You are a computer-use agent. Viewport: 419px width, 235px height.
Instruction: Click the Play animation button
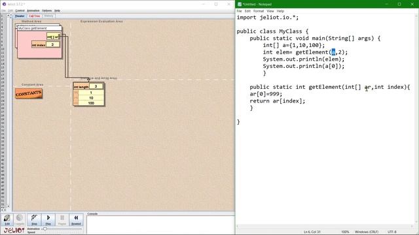click(48, 220)
